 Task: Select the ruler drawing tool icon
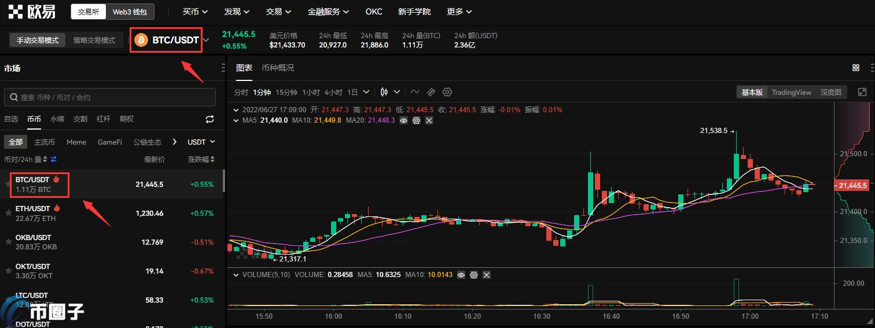coord(431,92)
